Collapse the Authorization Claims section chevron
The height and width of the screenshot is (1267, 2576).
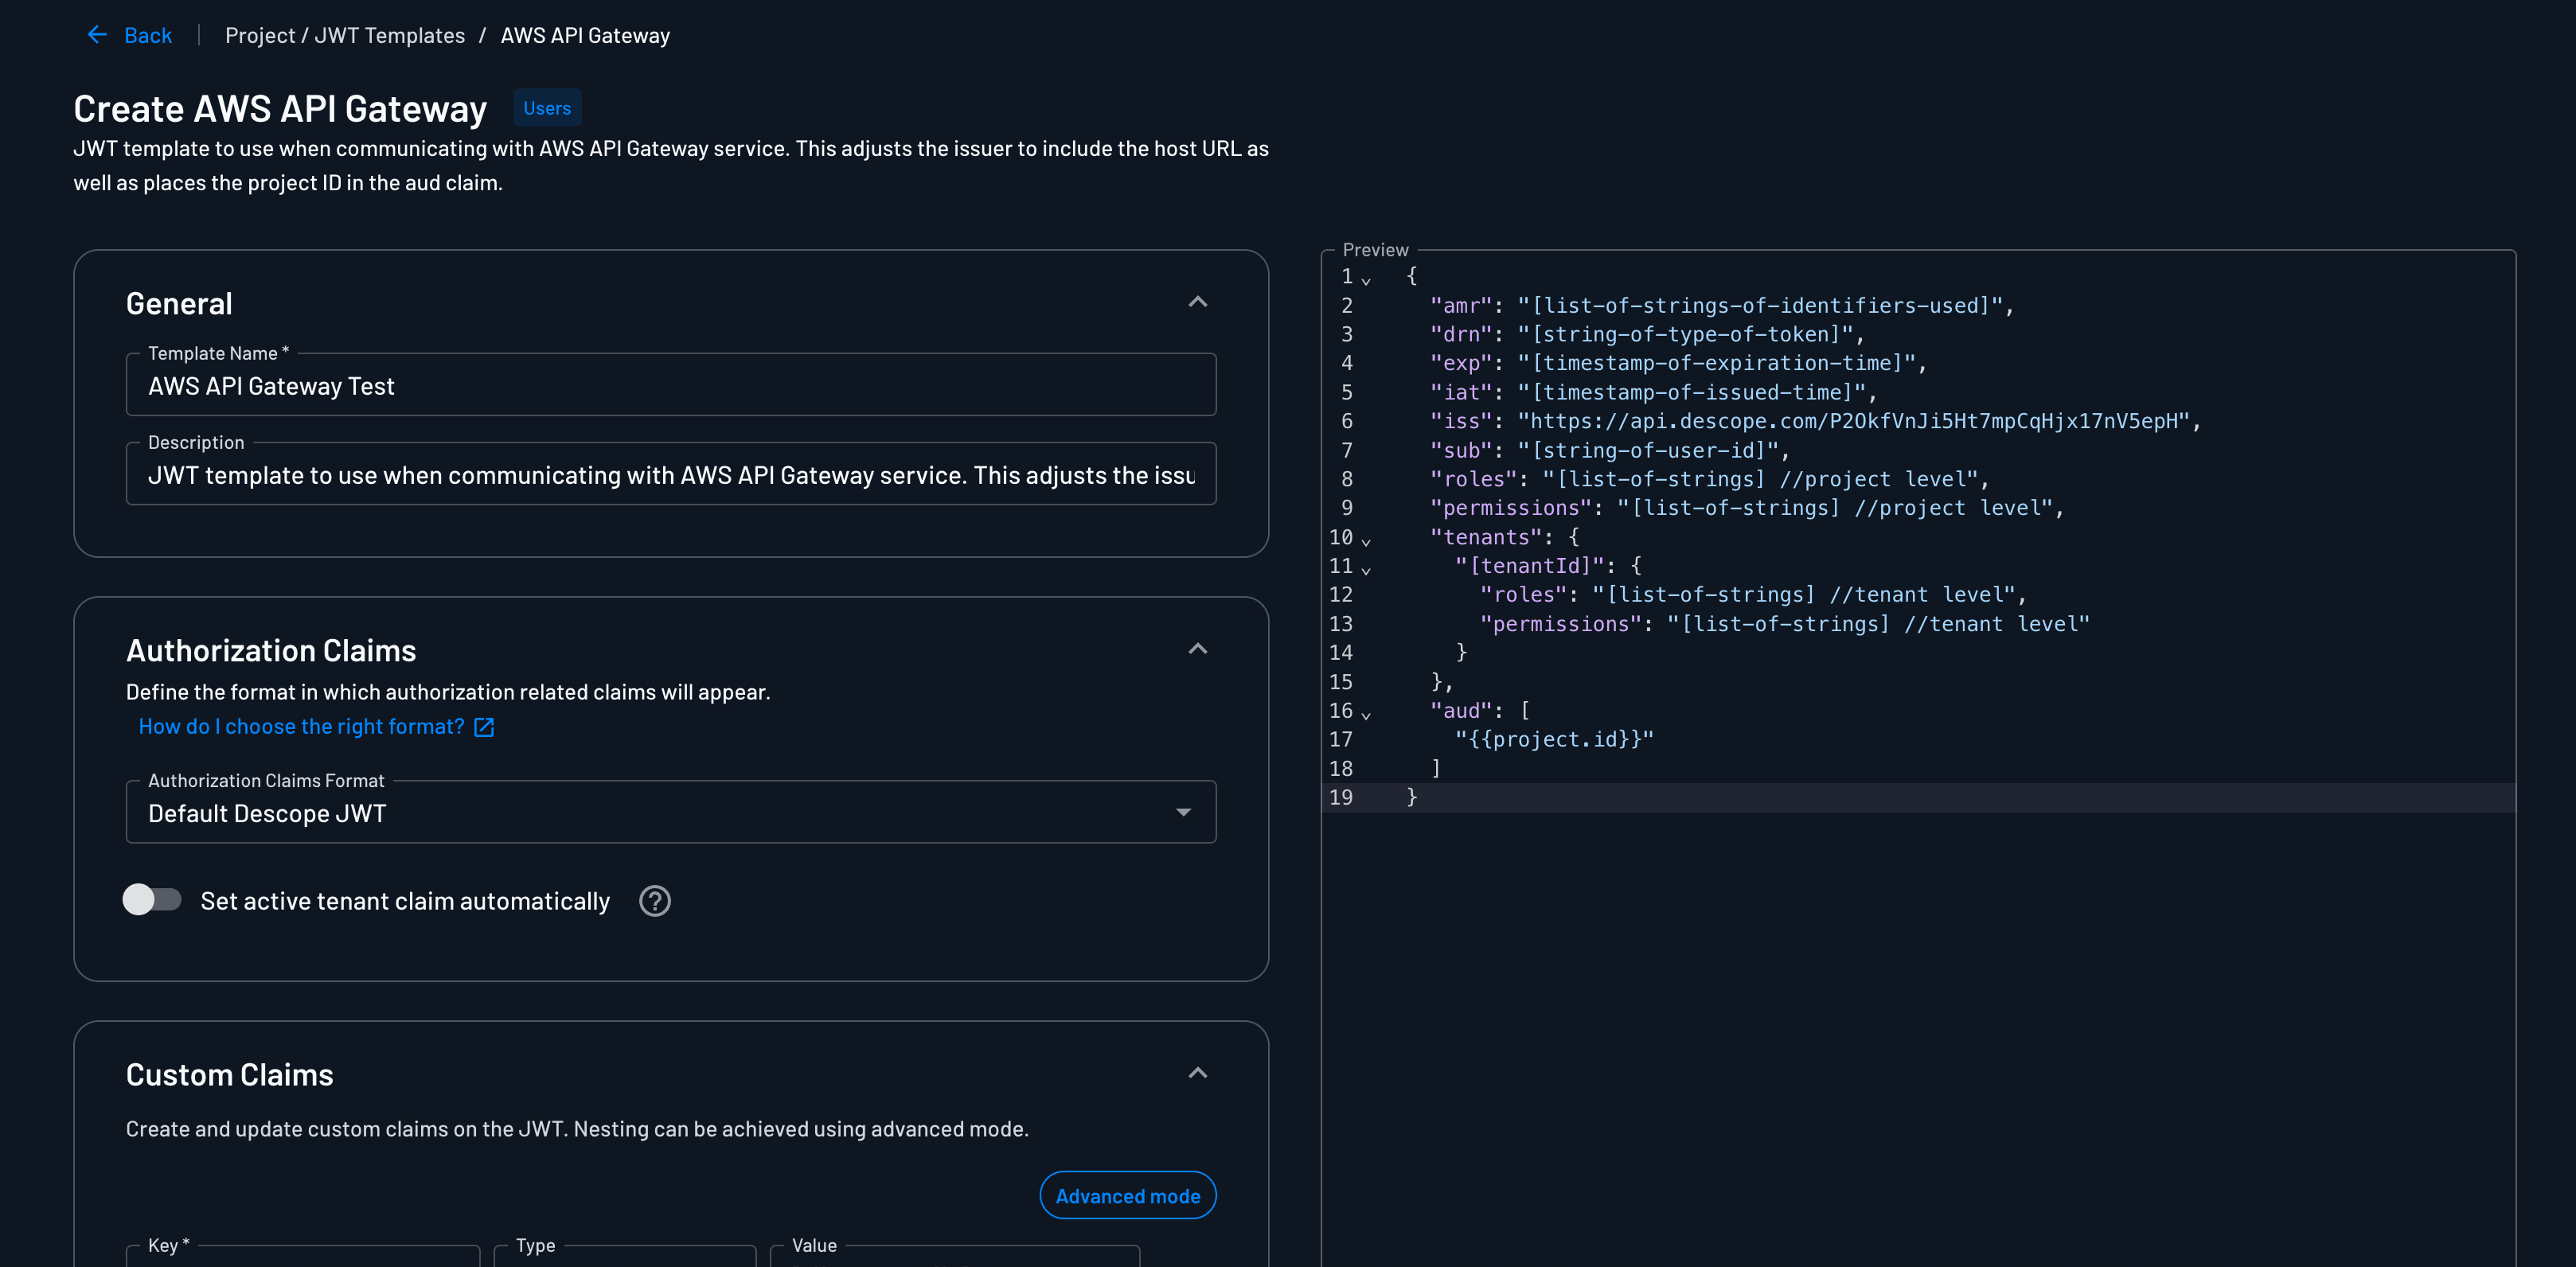pyautogui.click(x=1197, y=648)
